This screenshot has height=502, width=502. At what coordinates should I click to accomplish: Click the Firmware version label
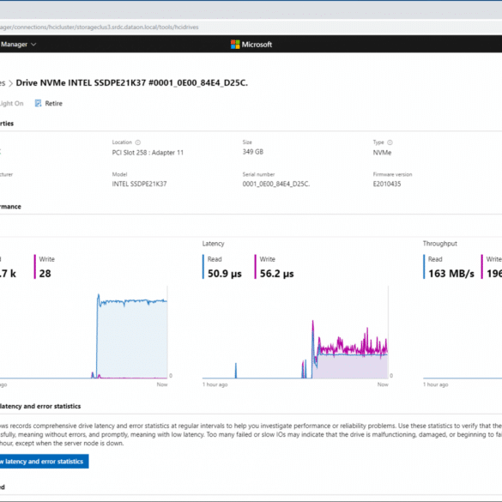click(x=392, y=174)
